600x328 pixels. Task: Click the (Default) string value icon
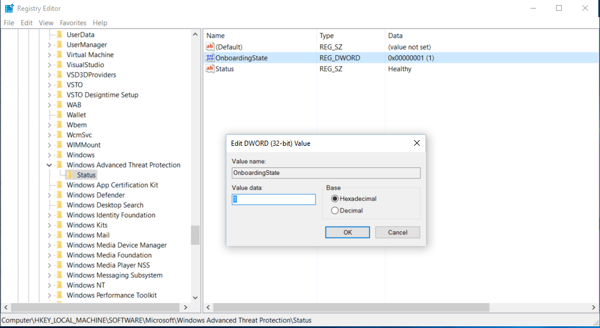pyautogui.click(x=209, y=47)
